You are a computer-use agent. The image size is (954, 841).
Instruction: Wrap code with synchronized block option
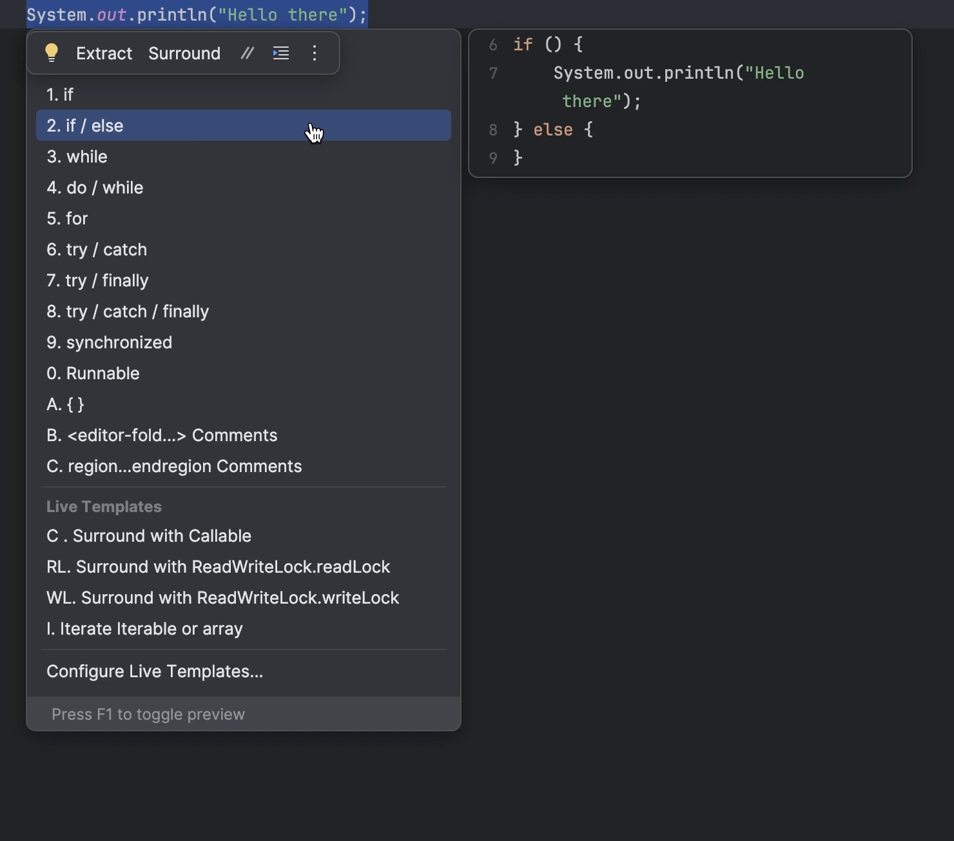(x=110, y=342)
